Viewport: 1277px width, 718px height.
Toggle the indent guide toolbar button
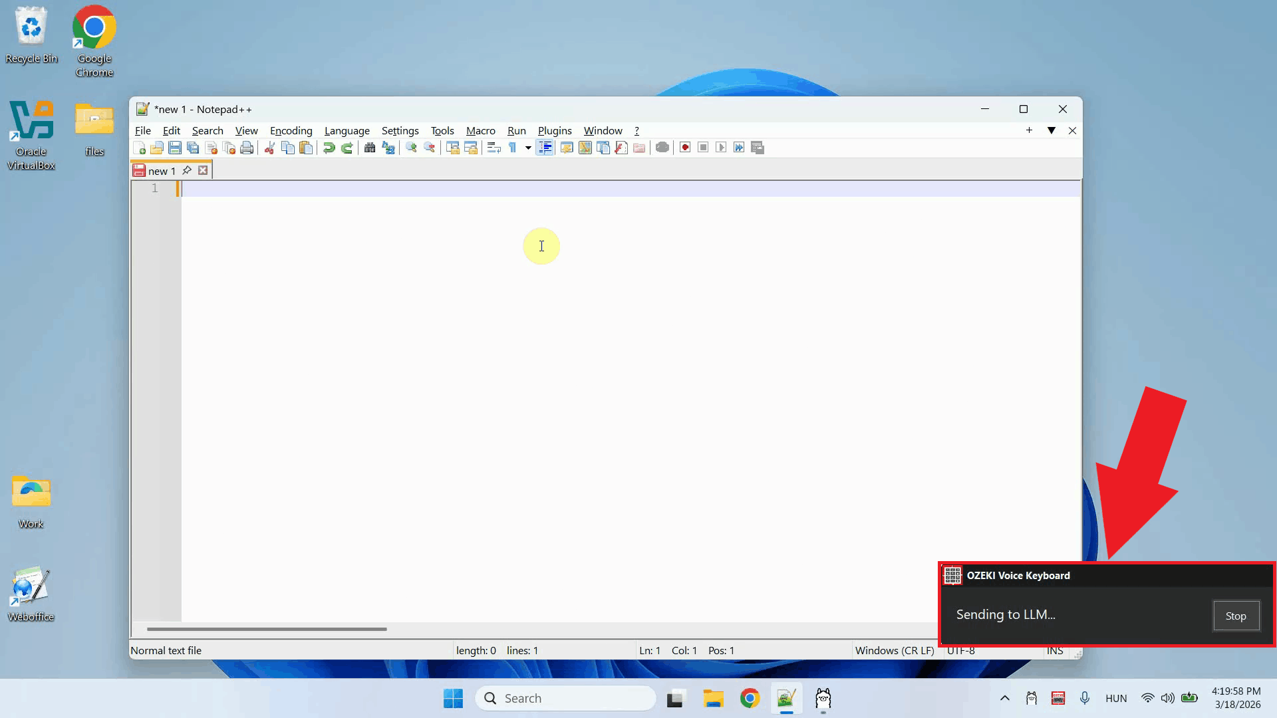click(545, 148)
